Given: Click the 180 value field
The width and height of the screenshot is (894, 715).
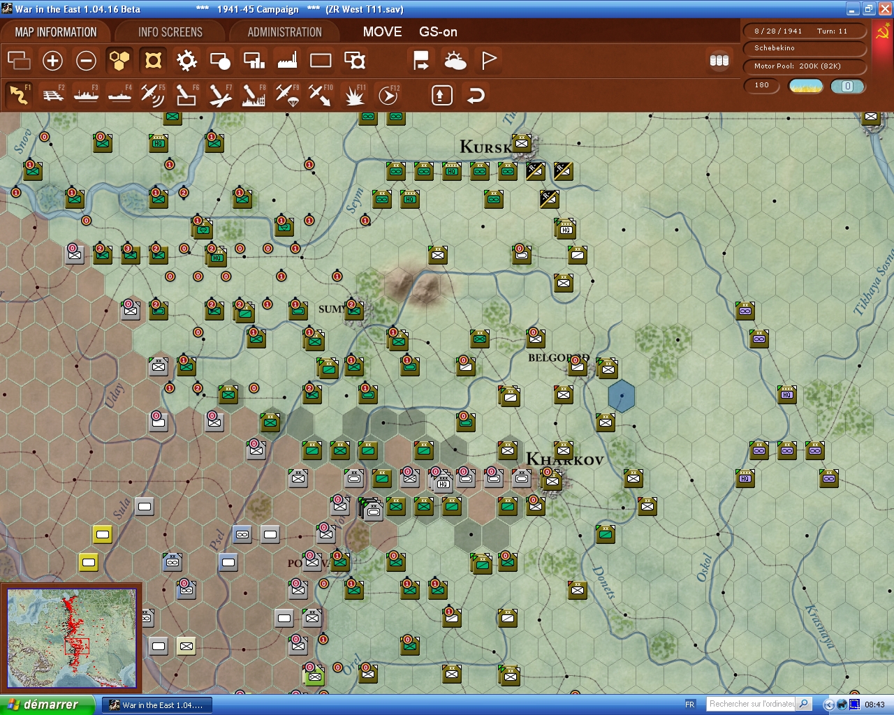Looking at the screenshot, I should click(x=762, y=85).
